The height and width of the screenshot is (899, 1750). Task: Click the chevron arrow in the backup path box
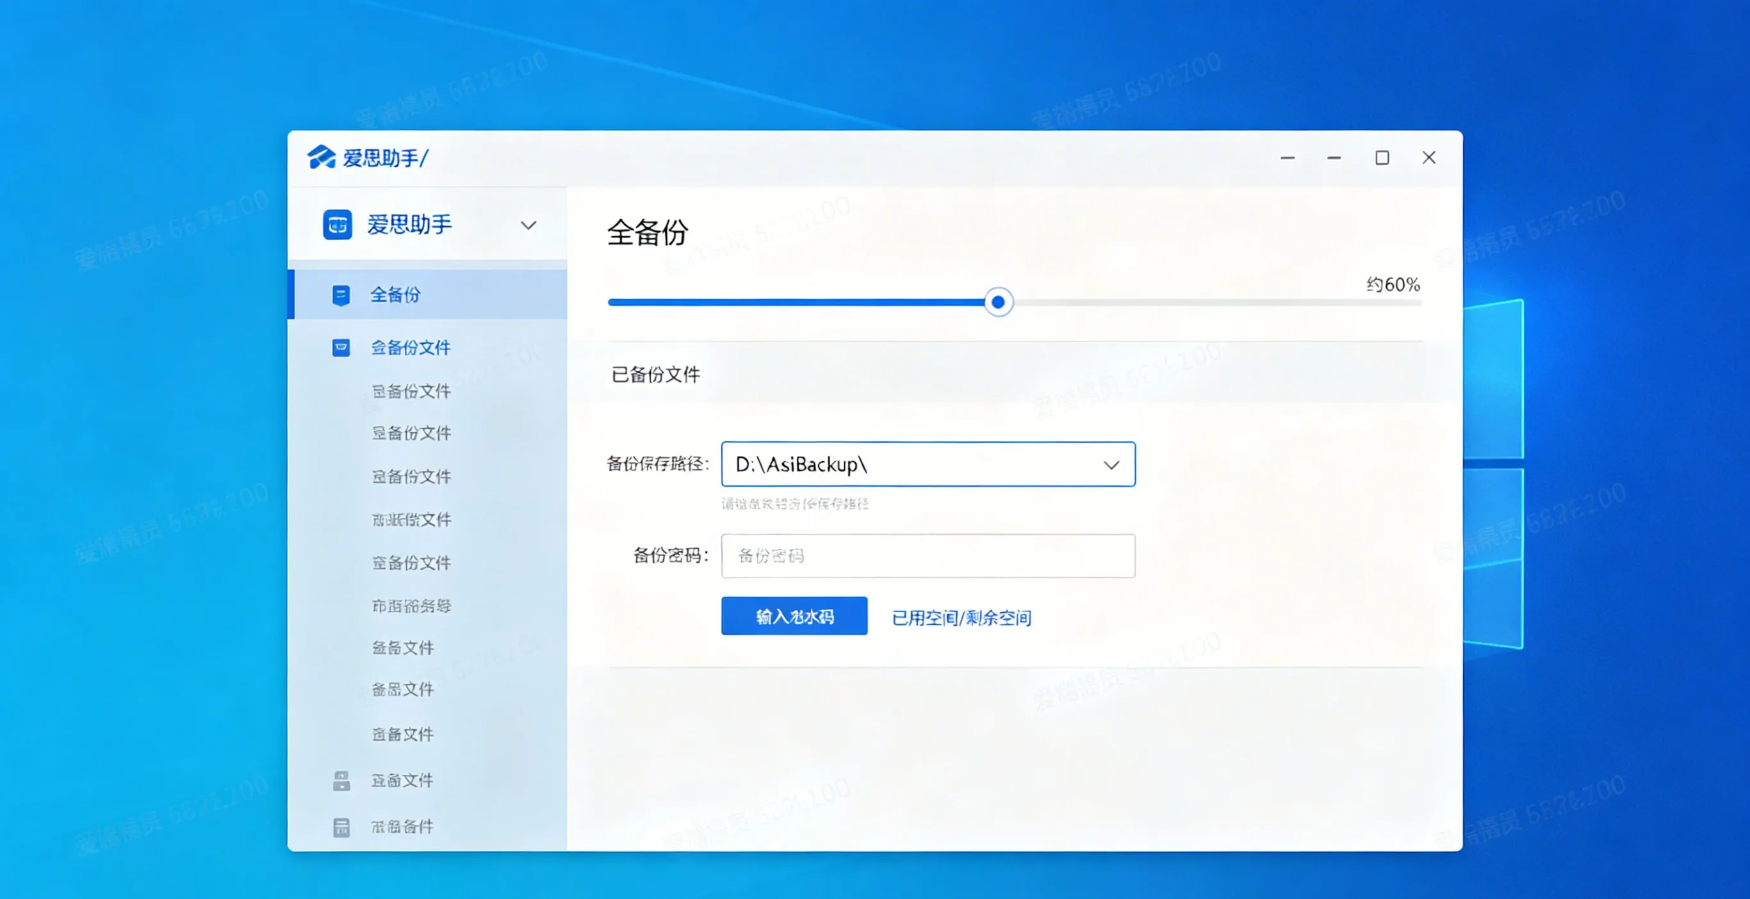tap(1111, 465)
